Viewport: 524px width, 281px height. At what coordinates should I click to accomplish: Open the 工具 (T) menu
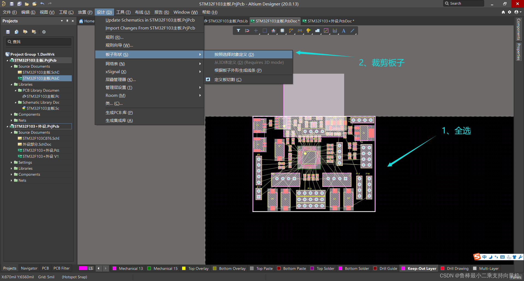coord(123,12)
